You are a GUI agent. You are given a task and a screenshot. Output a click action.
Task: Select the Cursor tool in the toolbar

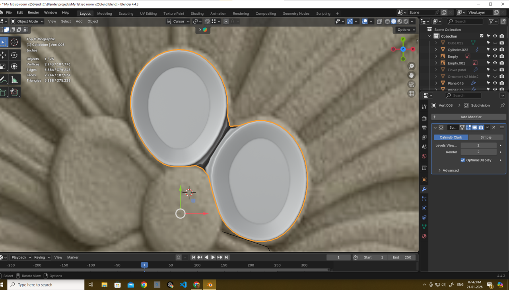[x=14, y=42]
